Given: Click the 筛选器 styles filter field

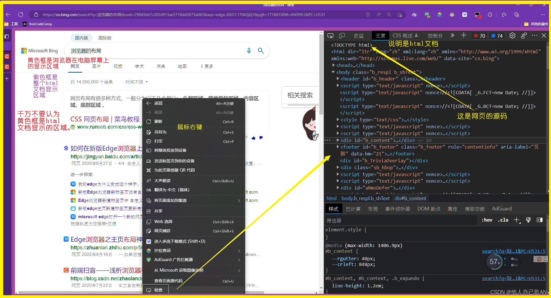Looking at the screenshot, I should tap(401, 220).
